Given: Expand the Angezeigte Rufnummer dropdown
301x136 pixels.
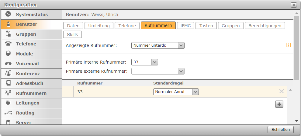Looking at the screenshot, I should pos(181,45).
